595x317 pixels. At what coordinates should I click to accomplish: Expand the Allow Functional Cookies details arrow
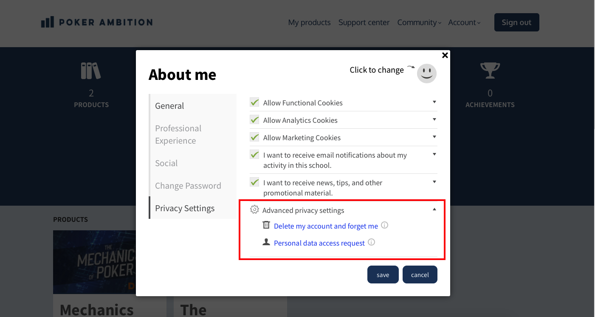pyautogui.click(x=434, y=102)
